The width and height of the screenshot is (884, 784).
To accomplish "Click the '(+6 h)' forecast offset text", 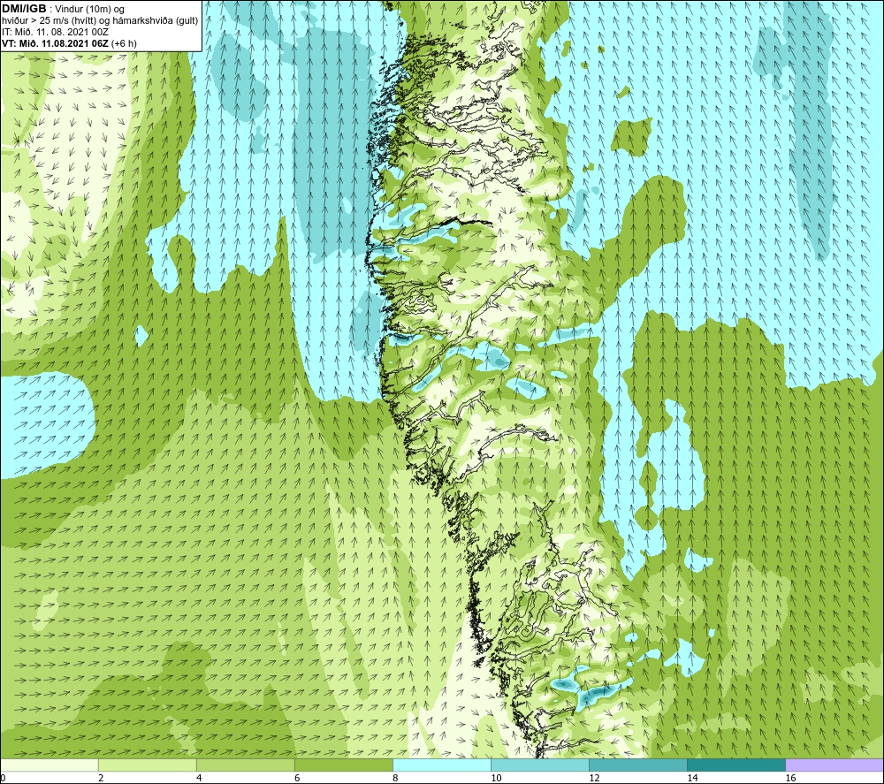I will click(124, 43).
